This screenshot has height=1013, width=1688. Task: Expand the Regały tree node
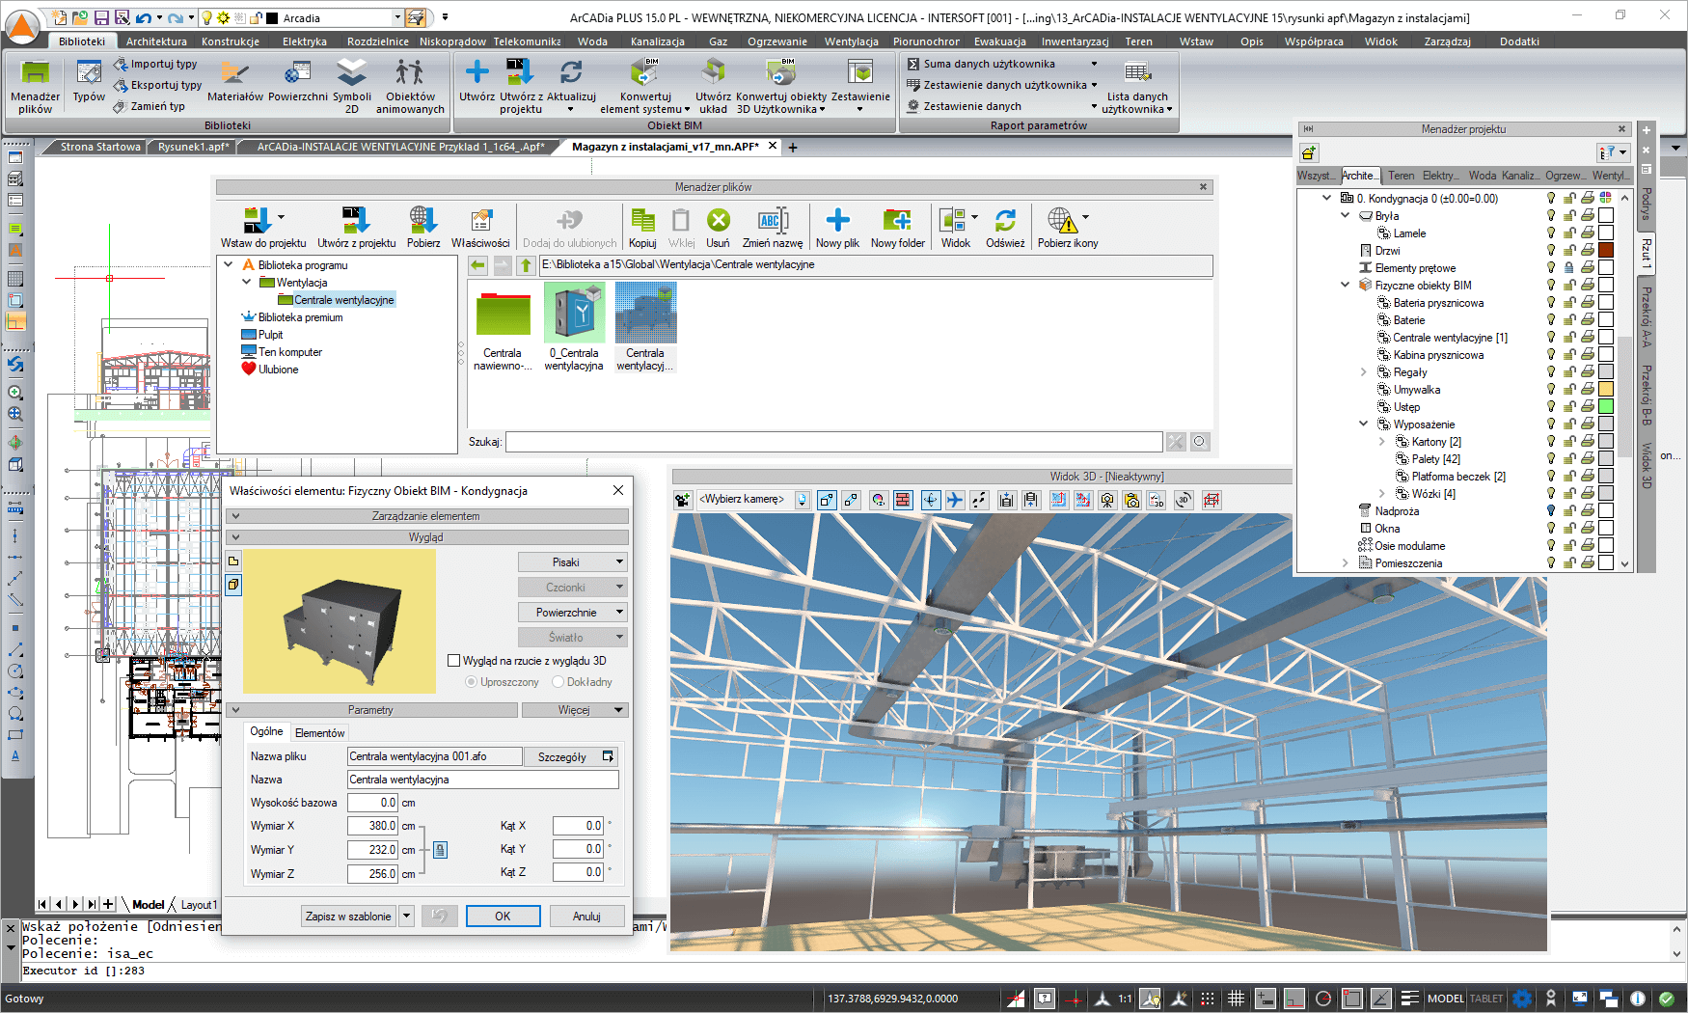click(1363, 372)
